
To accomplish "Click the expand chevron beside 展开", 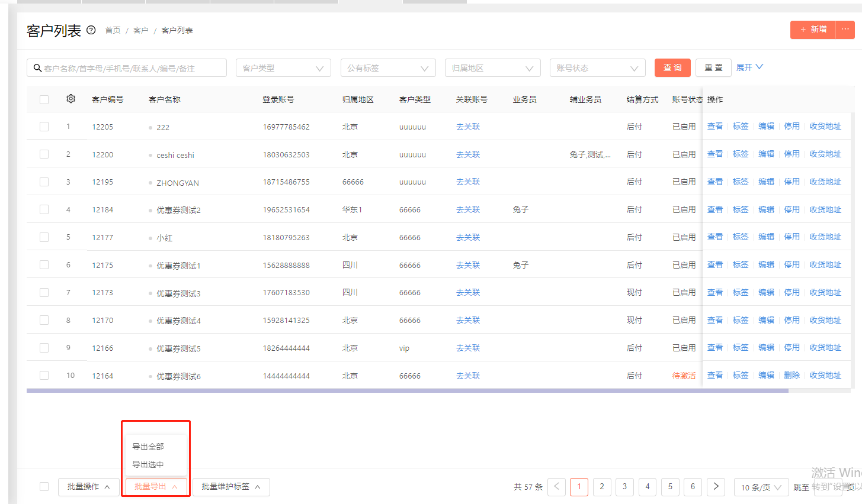I will (760, 67).
